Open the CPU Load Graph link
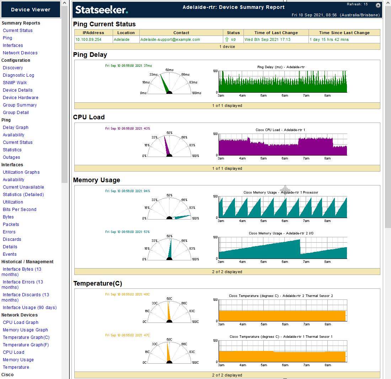 21,323
